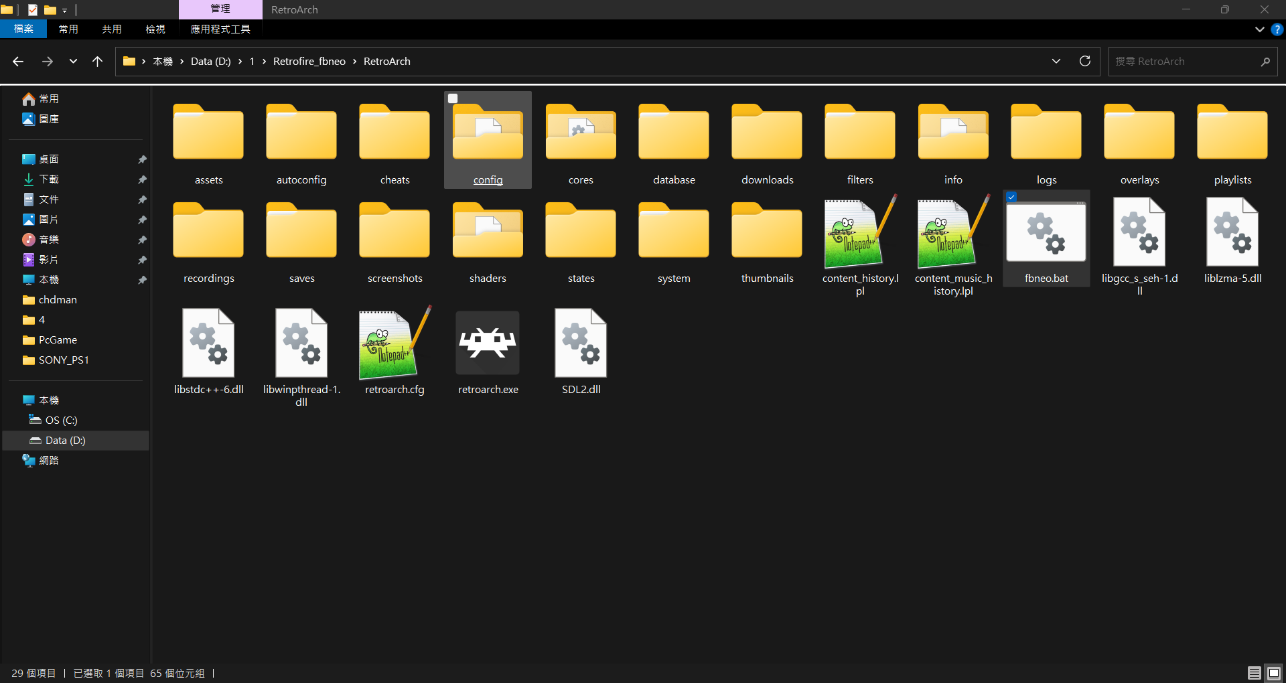Select content_history.lpl Notepad++ file
The image size is (1286, 683).
pos(860,246)
